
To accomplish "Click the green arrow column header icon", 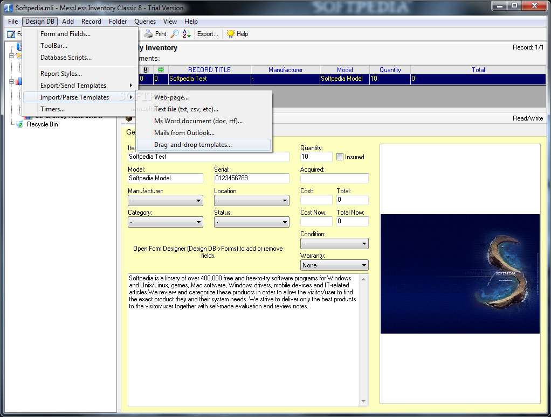I will pos(161,70).
